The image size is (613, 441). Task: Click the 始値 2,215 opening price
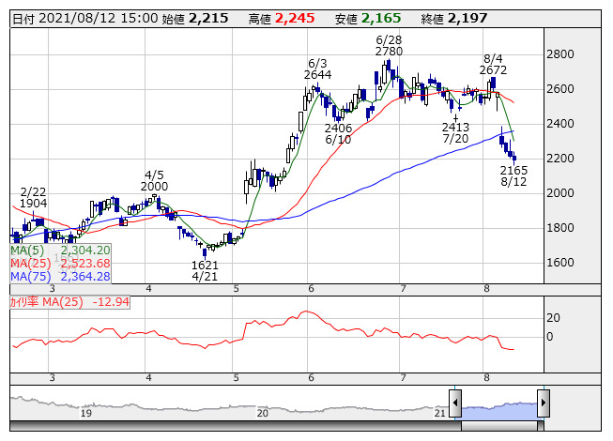point(195,19)
